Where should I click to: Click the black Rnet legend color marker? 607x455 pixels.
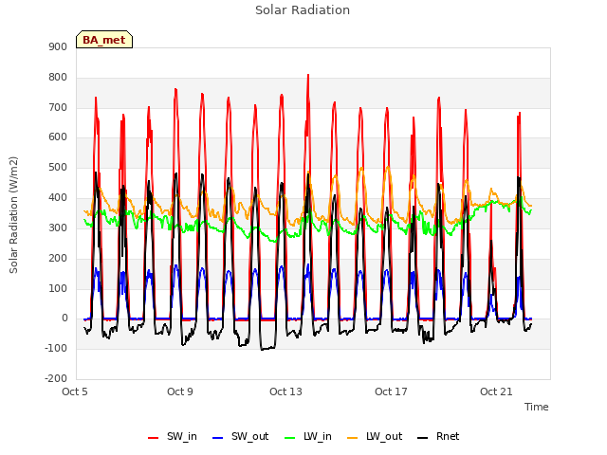[x=423, y=438]
